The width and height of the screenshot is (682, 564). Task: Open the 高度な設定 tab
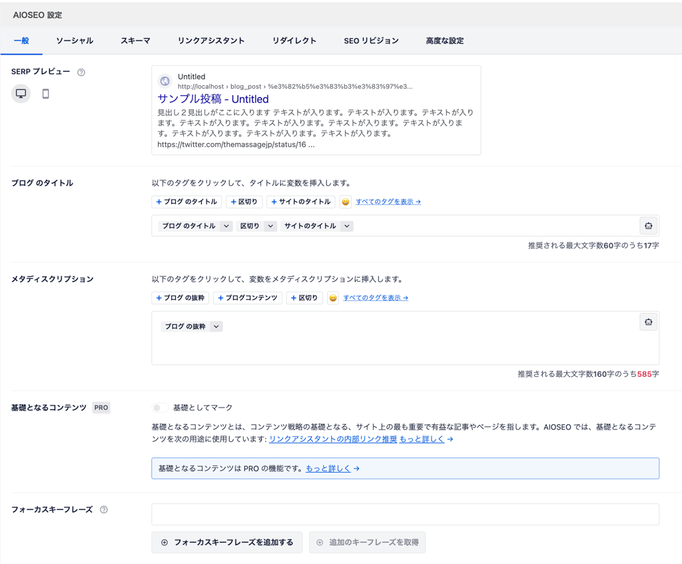tap(444, 41)
